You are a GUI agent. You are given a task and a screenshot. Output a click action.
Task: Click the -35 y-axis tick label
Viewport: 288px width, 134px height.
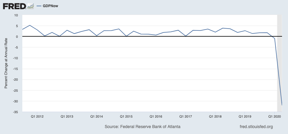[15, 112]
